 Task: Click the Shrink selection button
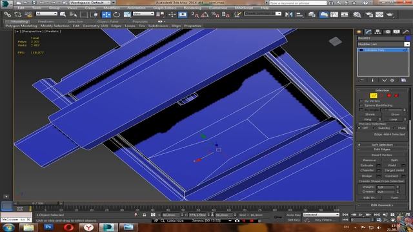coord(370,115)
